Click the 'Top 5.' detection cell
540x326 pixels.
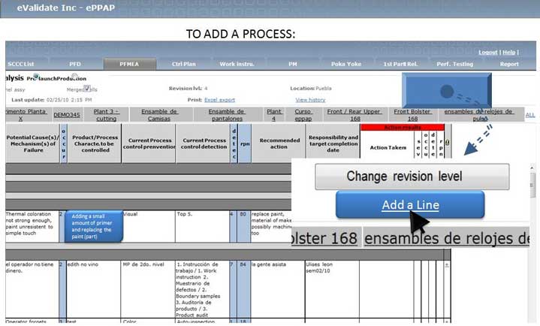[x=203, y=226]
